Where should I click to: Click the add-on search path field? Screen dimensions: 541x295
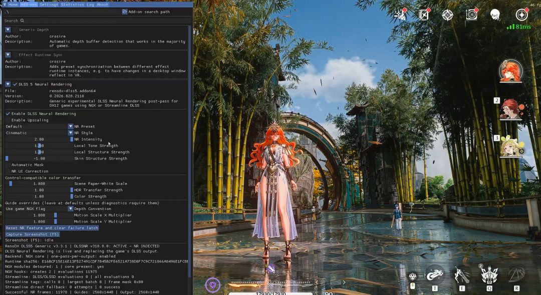point(62,11)
